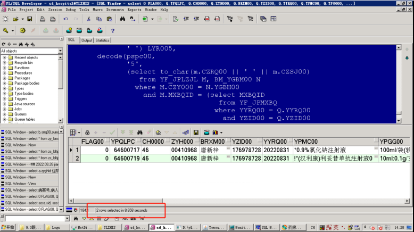Switch to the Output tab

87,40
